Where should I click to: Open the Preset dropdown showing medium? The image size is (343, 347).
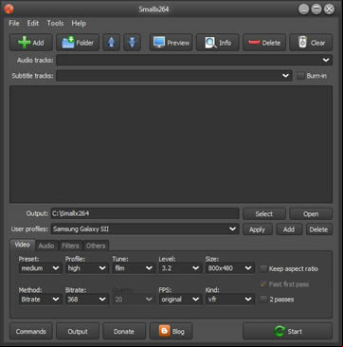tap(40, 268)
